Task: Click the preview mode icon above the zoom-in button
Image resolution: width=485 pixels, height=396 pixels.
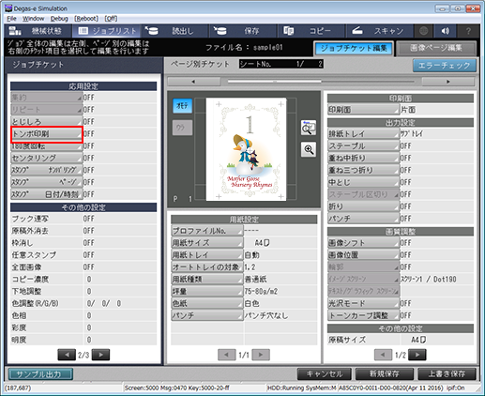Action: [x=309, y=128]
